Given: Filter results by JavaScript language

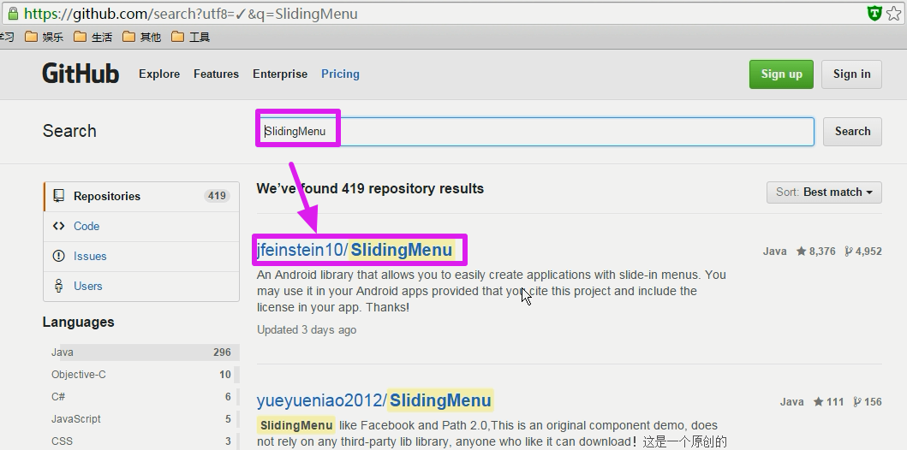Looking at the screenshot, I should [141, 419].
